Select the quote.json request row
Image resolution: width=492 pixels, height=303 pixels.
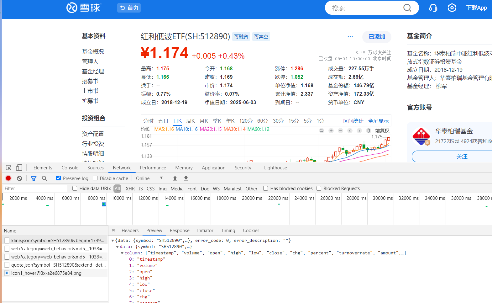click(55, 265)
